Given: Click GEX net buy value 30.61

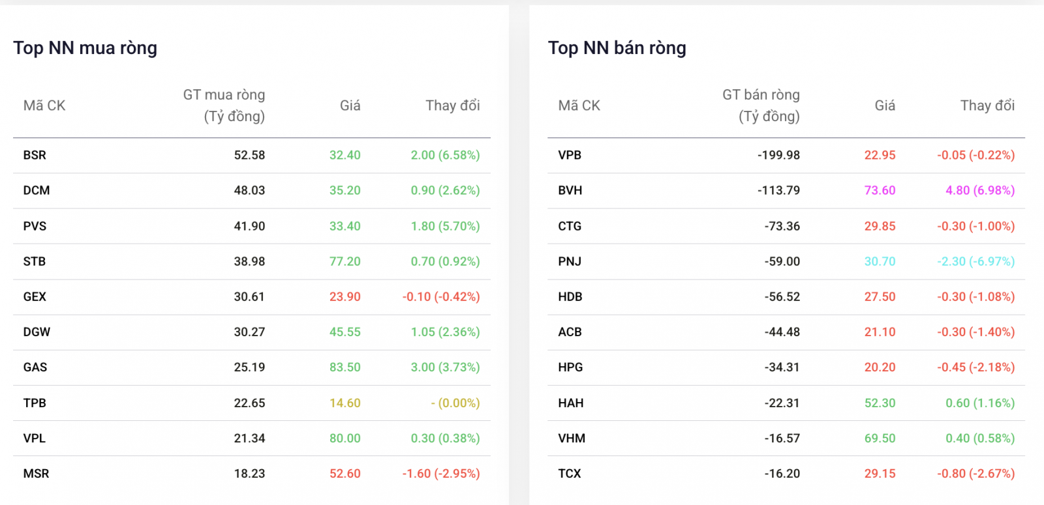Looking at the screenshot, I should tap(250, 296).
